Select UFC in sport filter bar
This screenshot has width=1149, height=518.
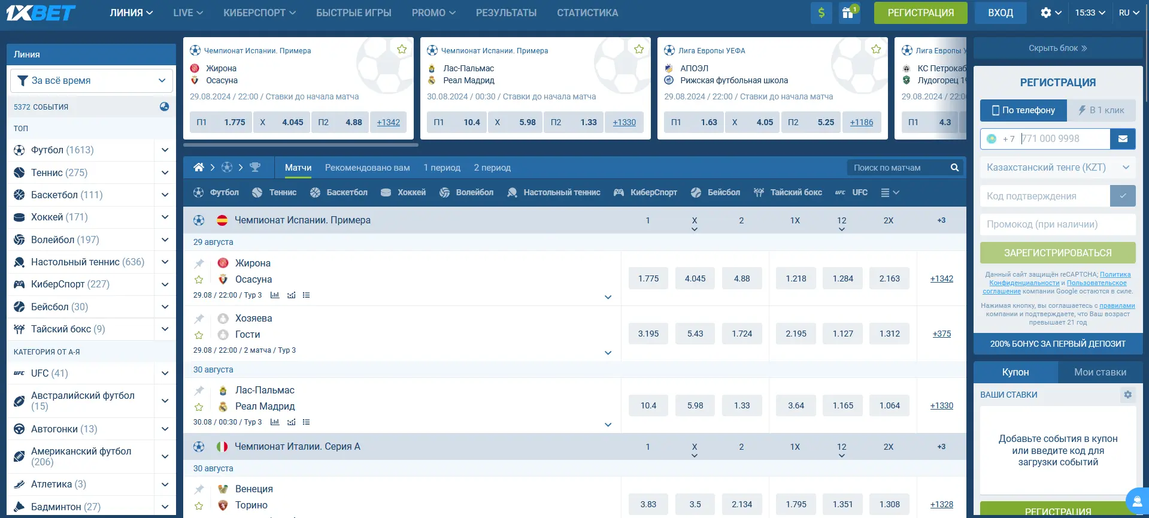[851, 192]
